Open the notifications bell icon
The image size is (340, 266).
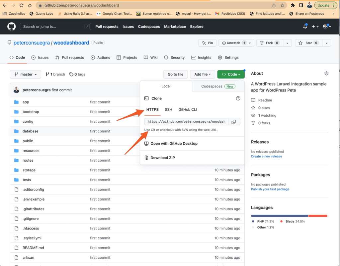click(305, 27)
